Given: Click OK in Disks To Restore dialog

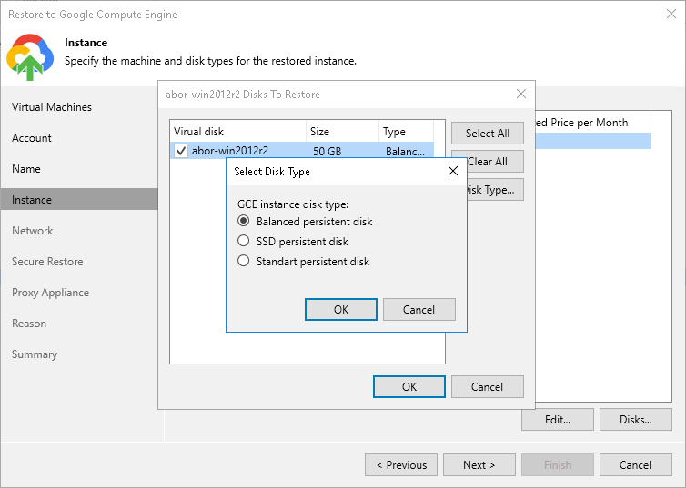Looking at the screenshot, I should point(409,386).
